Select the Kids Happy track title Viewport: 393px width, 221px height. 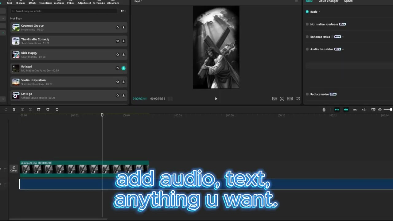(29, 53)
